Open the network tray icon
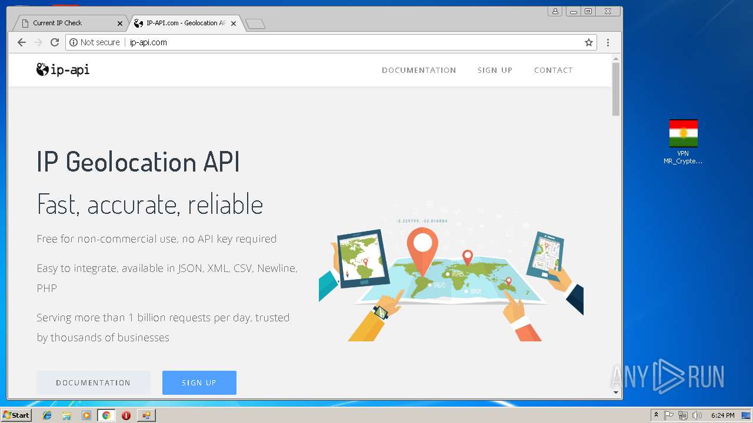The width and height of the screenshot is (753, 423). (683, 415)
